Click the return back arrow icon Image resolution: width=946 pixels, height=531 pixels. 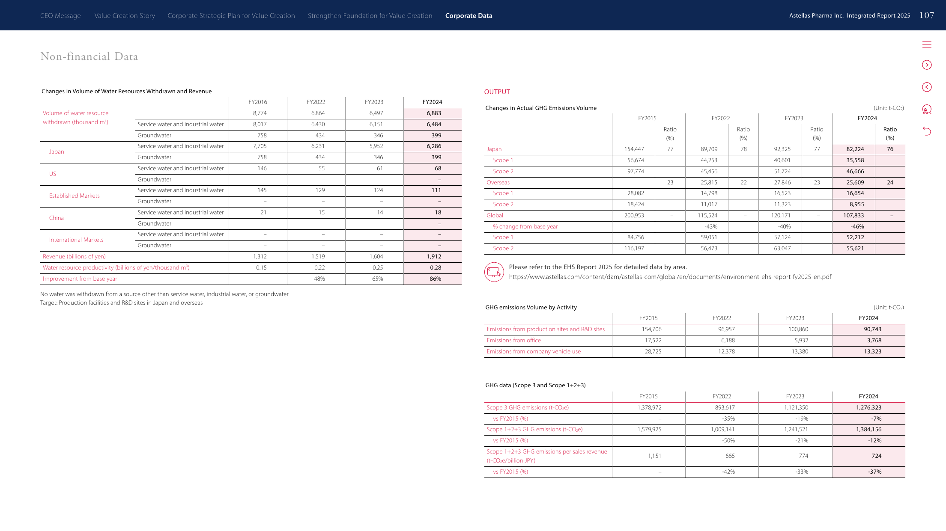click(x=927, y=131)
